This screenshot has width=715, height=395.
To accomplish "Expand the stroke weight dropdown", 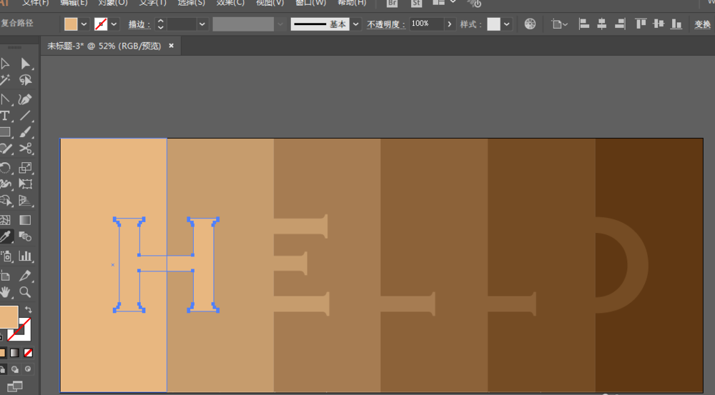I will [202, 24].
